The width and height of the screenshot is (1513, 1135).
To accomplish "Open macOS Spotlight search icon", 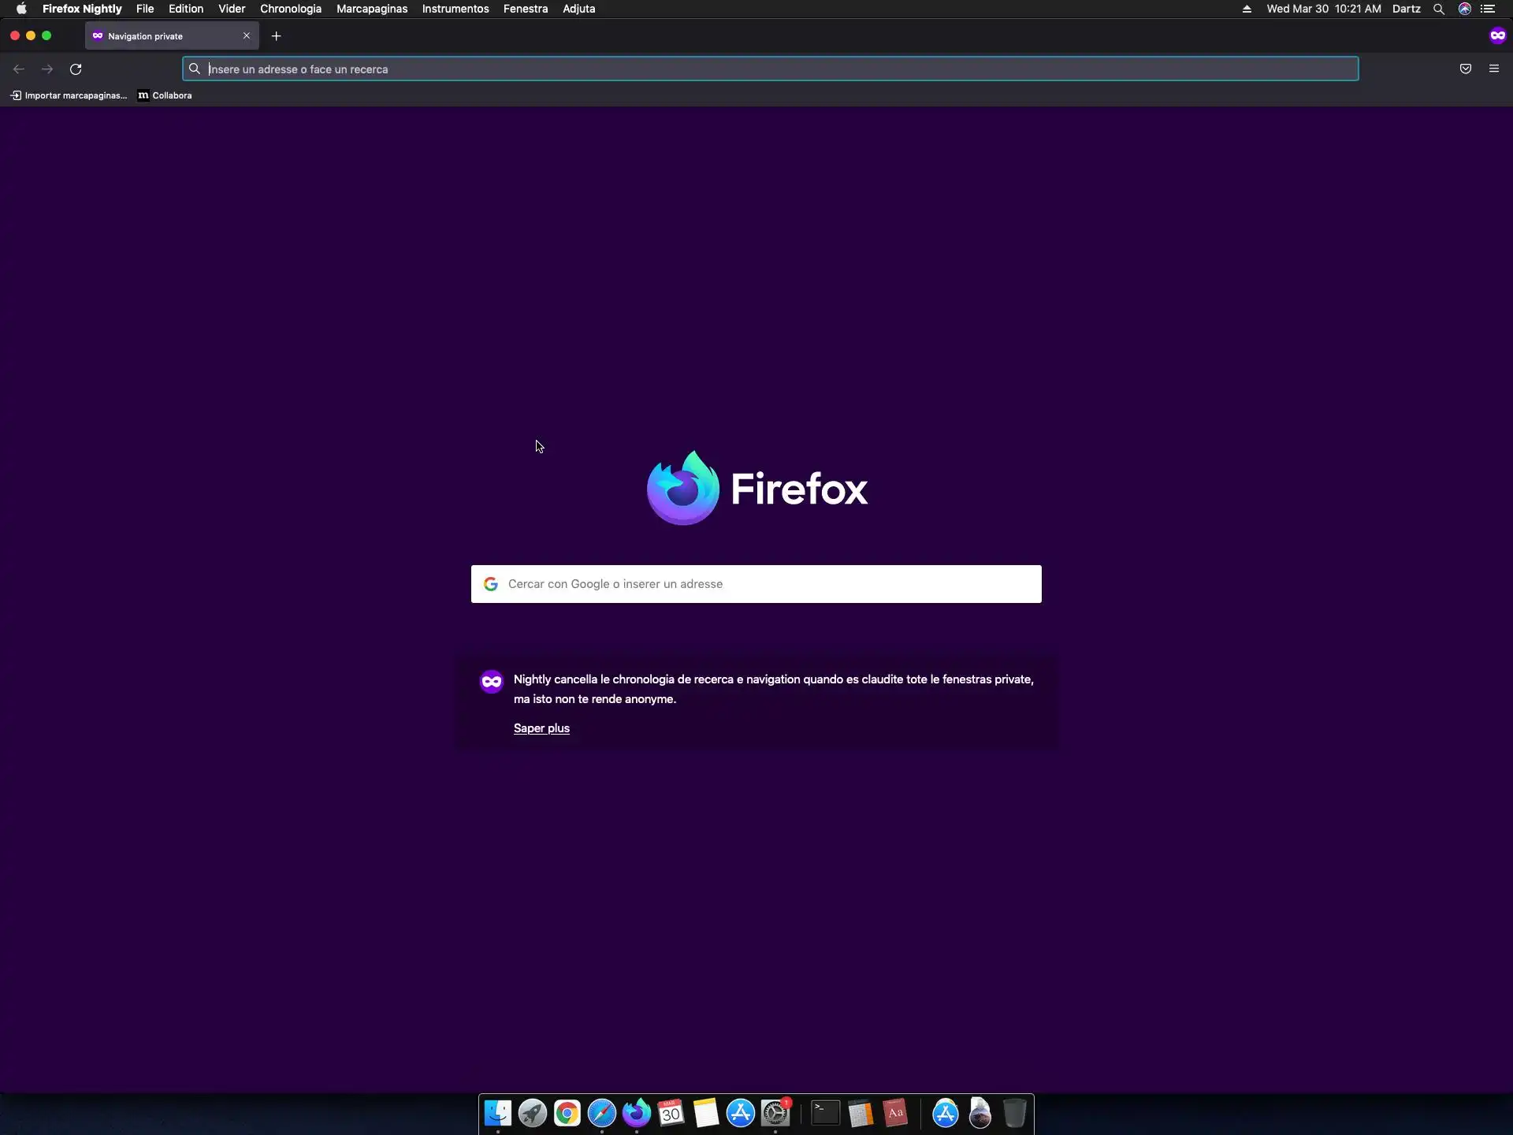I will pos(1438,9).
